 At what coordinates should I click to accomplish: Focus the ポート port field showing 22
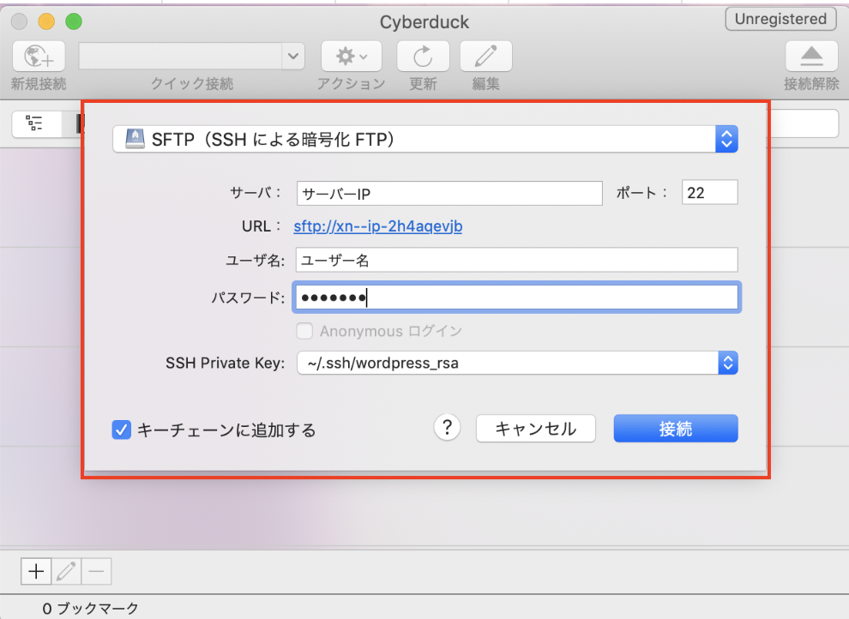(x=710, y=192)
